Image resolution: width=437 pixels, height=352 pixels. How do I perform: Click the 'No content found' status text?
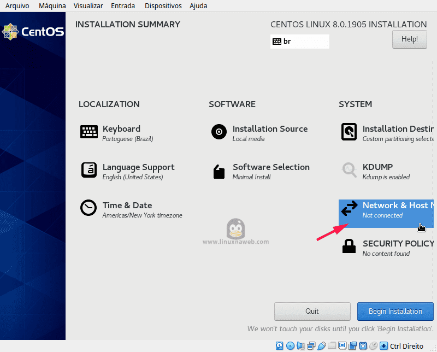click(386, 253)
